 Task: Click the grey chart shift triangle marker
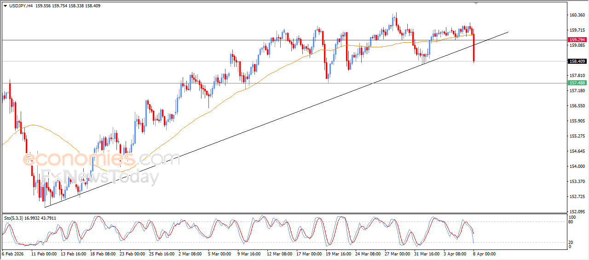coord(476,3)
